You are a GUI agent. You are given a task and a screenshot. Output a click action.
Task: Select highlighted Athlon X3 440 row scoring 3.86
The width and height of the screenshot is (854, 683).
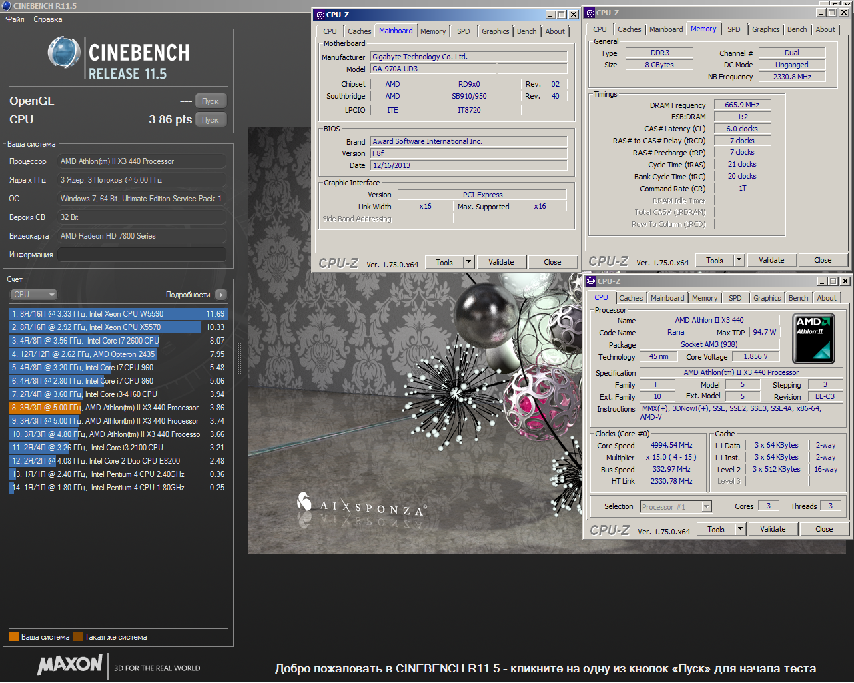click(119, 408)
